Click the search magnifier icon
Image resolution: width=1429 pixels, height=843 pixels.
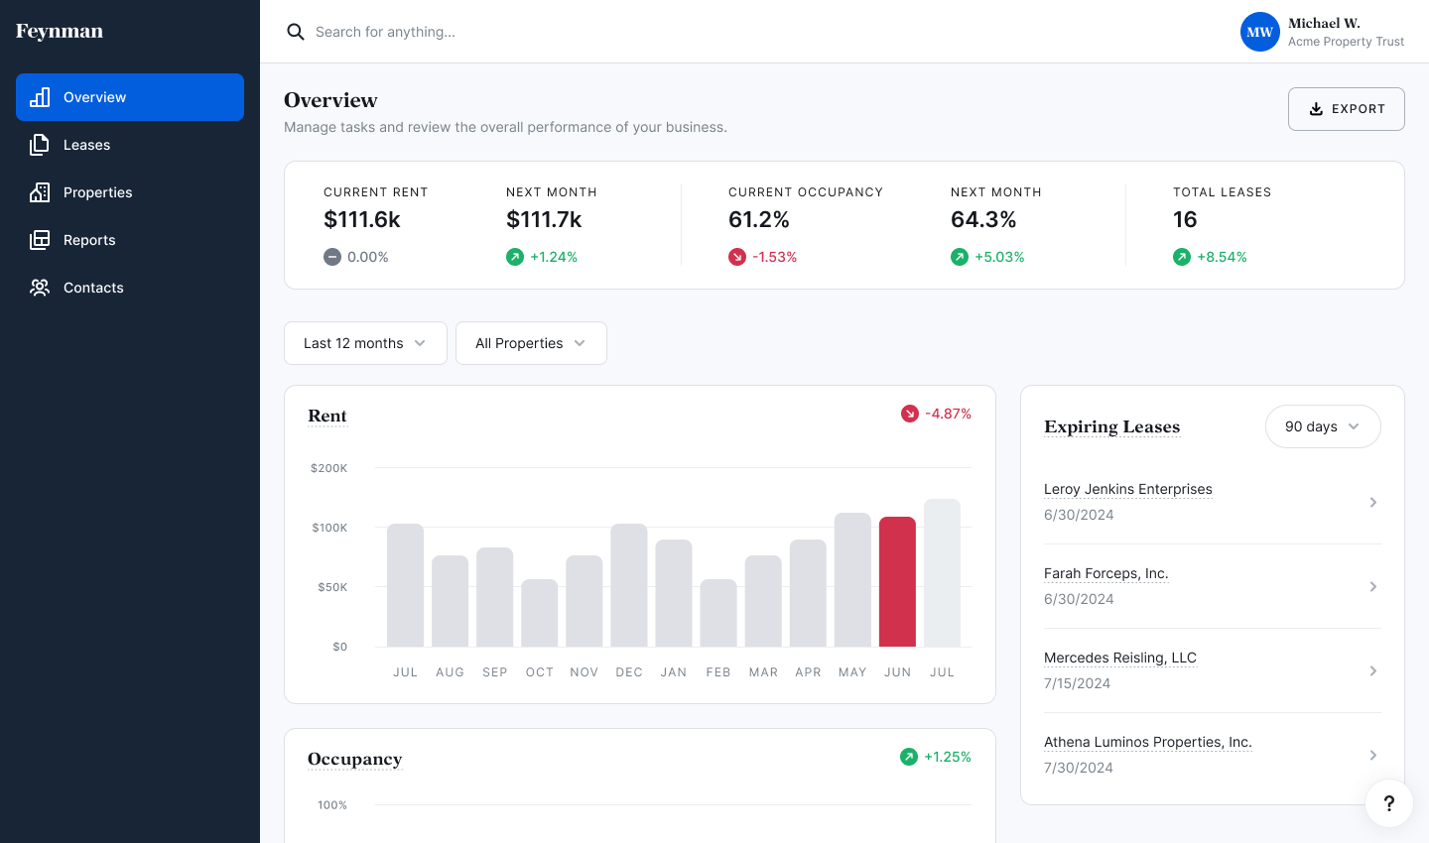[296, 31]
